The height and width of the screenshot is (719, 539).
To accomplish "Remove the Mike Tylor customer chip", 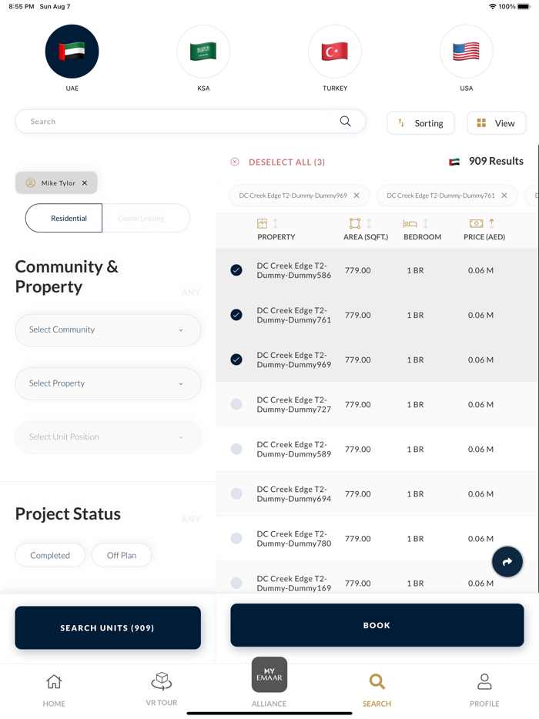I will tap(85, 183).
